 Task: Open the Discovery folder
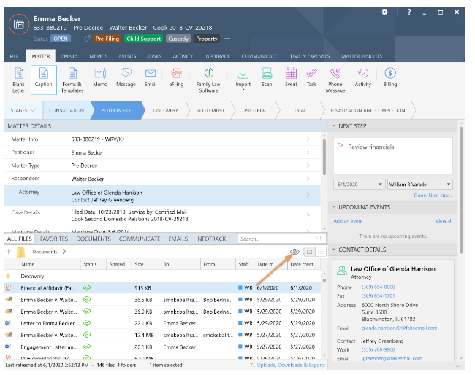32,276
